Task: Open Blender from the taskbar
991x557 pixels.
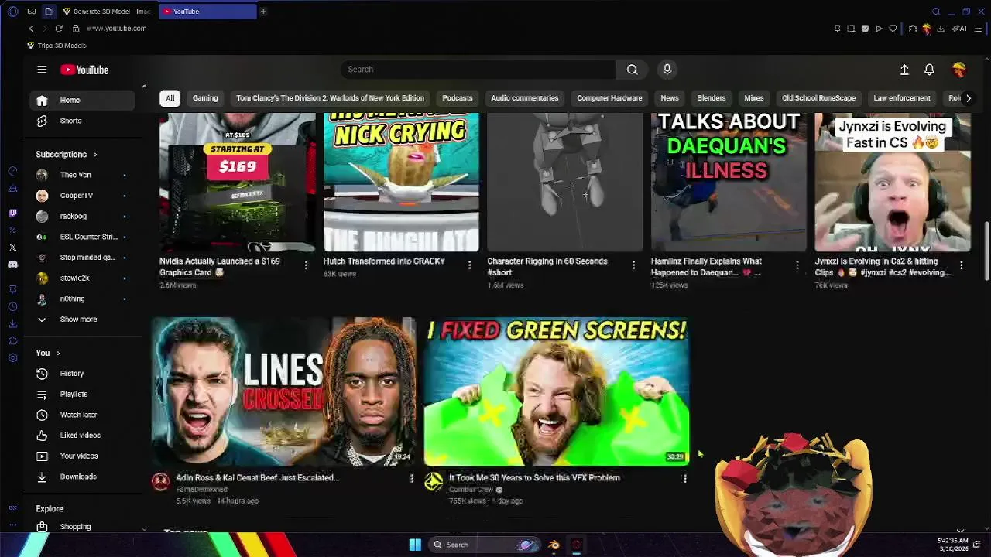Action: pyautogui.click(x=554, y=545)
